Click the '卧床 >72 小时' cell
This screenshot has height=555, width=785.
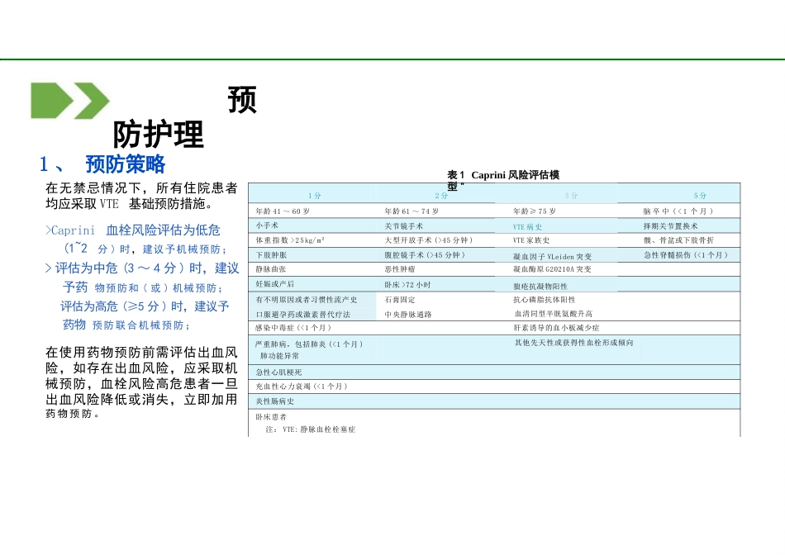407,285
